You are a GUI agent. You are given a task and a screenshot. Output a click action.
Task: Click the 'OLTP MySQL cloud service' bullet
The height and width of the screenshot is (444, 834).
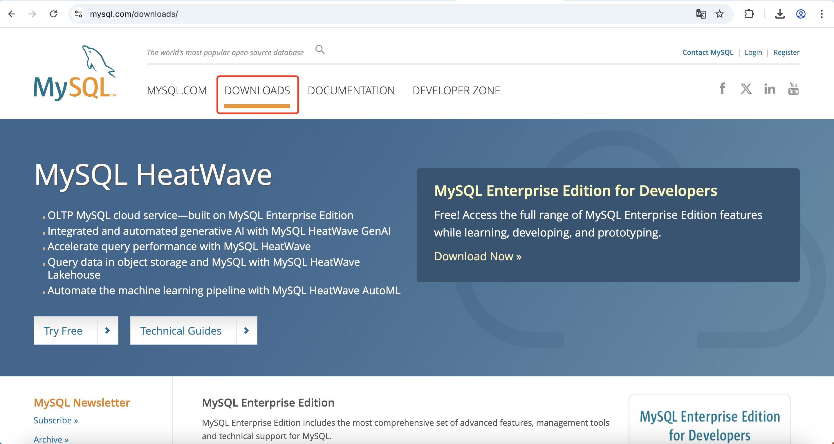(x=201, y=215)
